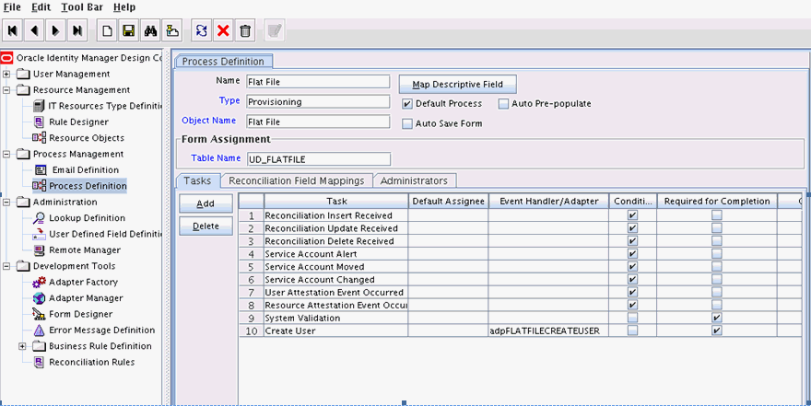Expand the Business Rule Definition folder
Viewport: 811px width, 406px height.
pyautogui.click(x=22, y=346)
